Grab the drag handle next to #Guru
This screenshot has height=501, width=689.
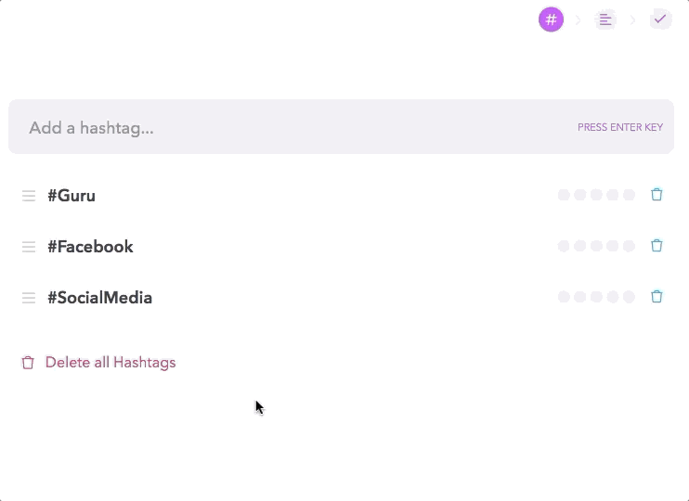coord(29,196)
